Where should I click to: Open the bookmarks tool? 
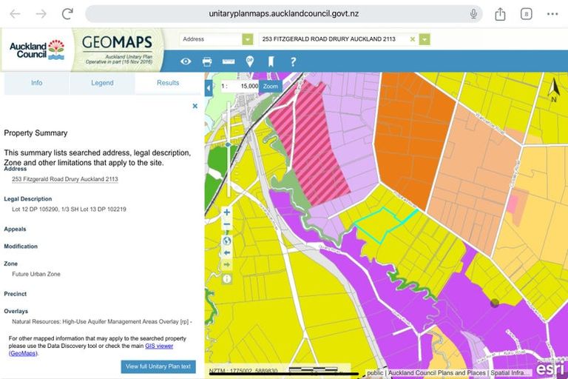[271, 61]
